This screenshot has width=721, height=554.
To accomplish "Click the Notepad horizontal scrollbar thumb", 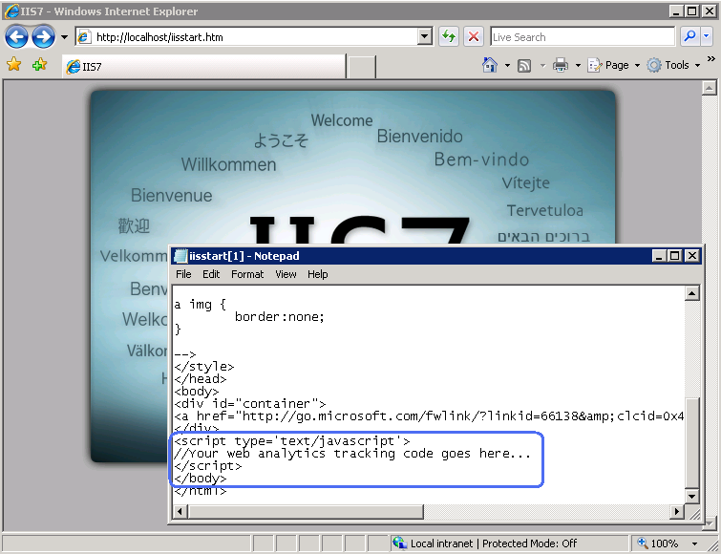I will tap(306, 511).
